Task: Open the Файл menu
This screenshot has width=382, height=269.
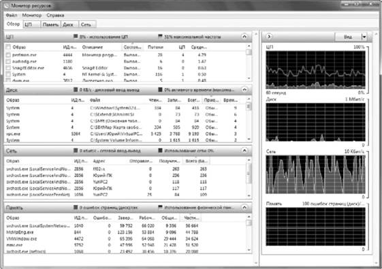Action: pos(12,15)
